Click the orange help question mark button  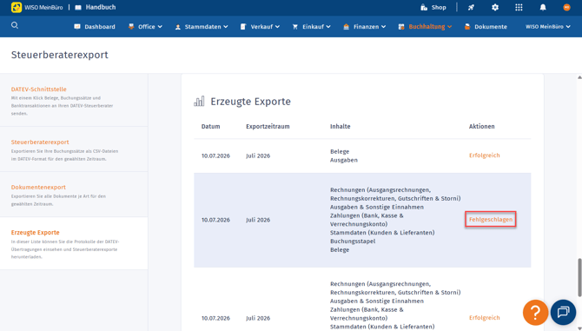point(535,313)
